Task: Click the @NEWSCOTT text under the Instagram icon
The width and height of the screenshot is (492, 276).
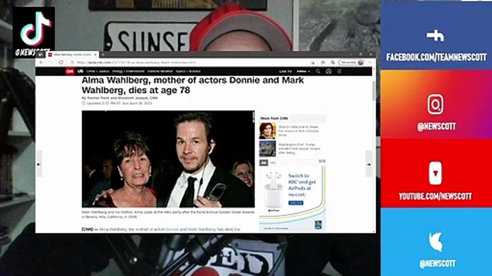Action: coord(436,127)
